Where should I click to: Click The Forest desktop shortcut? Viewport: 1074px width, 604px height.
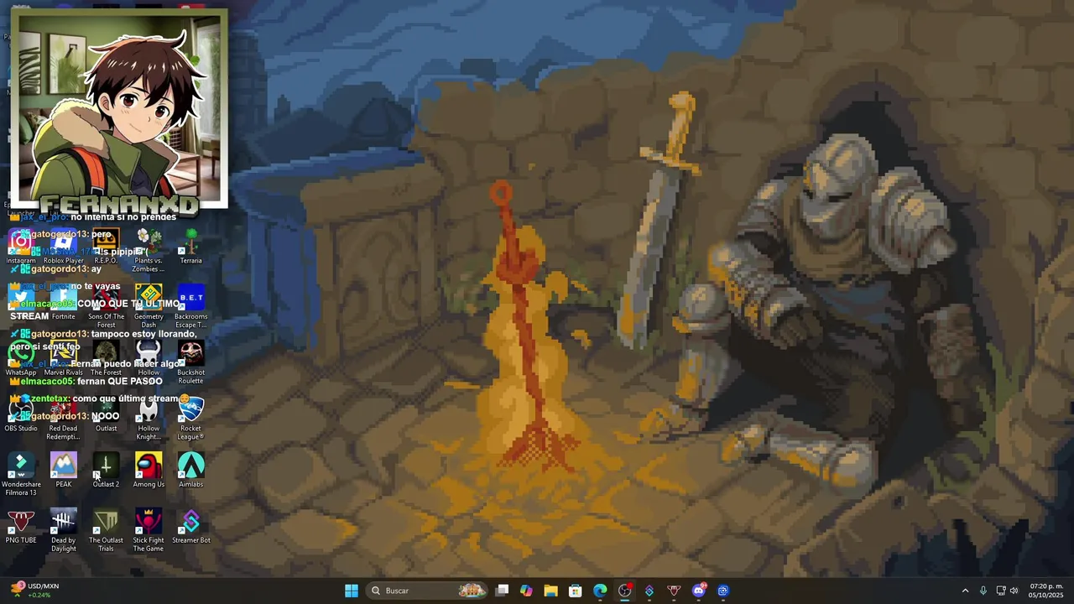106,359
